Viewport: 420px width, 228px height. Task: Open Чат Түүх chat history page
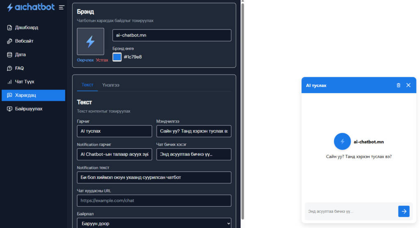[x=24, y=82]
